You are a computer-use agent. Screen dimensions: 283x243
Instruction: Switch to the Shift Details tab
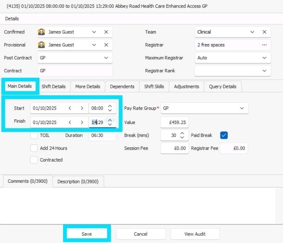click(x=53, y=87)
